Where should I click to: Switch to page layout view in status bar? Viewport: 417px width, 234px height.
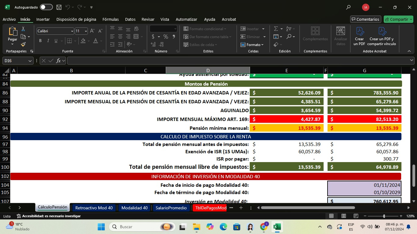point(343,216)
